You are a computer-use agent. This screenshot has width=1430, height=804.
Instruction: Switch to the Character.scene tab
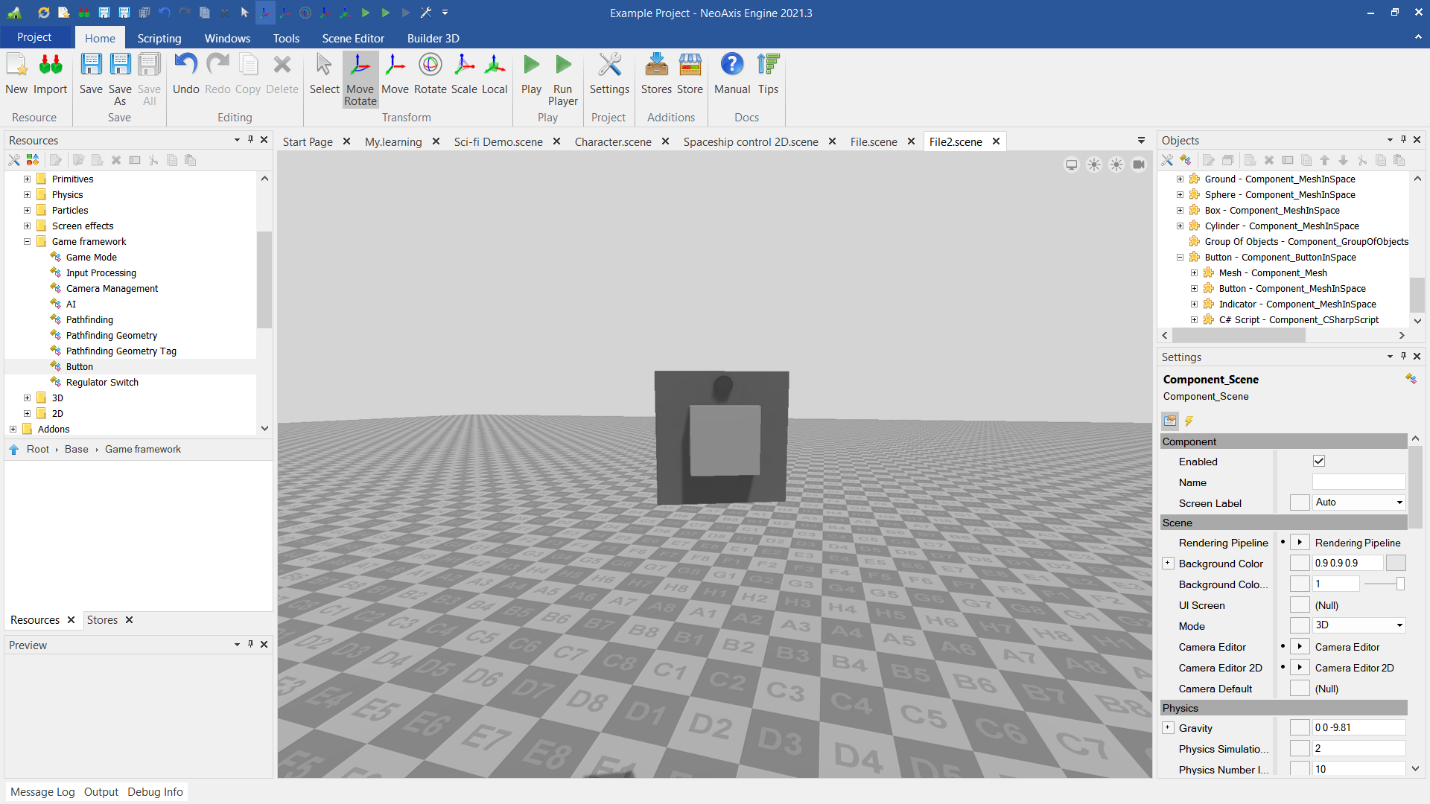[x=612, y=141]
